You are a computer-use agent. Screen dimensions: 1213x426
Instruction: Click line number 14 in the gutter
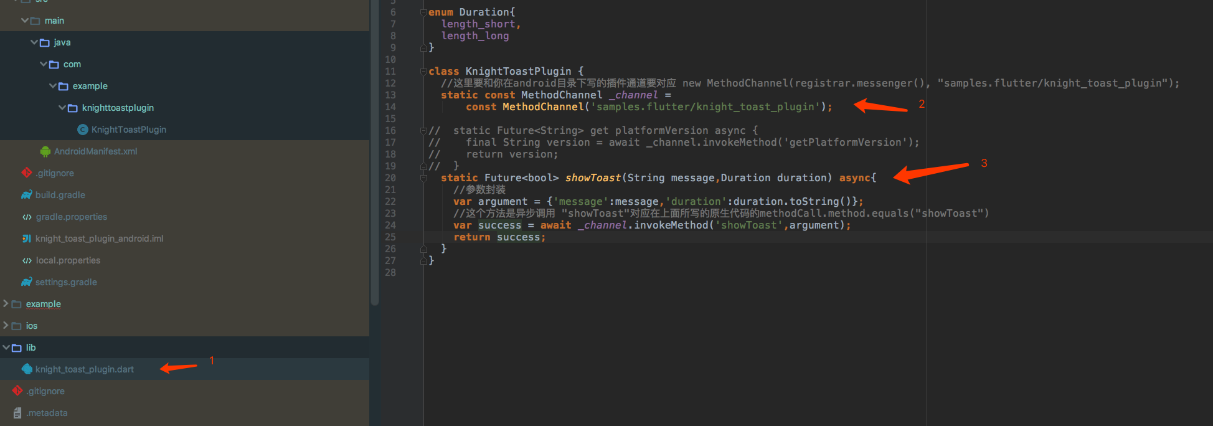click(x=390, y=107)
